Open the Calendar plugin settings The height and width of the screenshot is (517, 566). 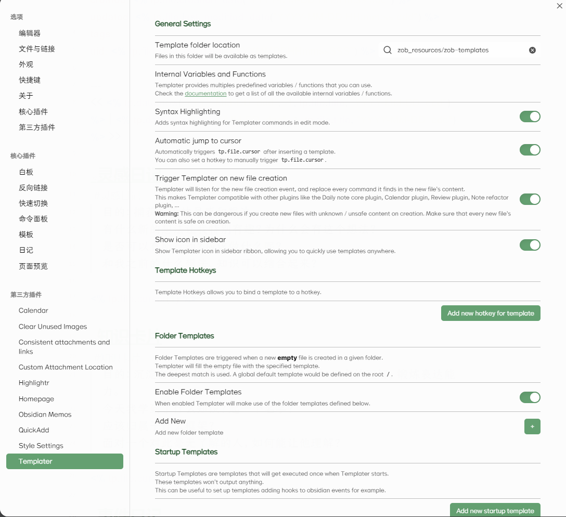coord(33,311)
